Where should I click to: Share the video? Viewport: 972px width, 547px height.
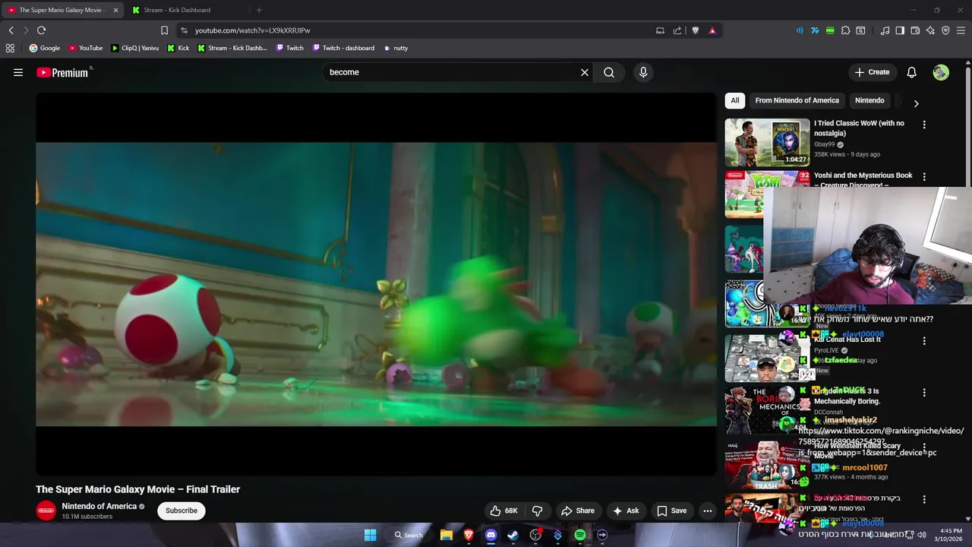tap(578, 511)
